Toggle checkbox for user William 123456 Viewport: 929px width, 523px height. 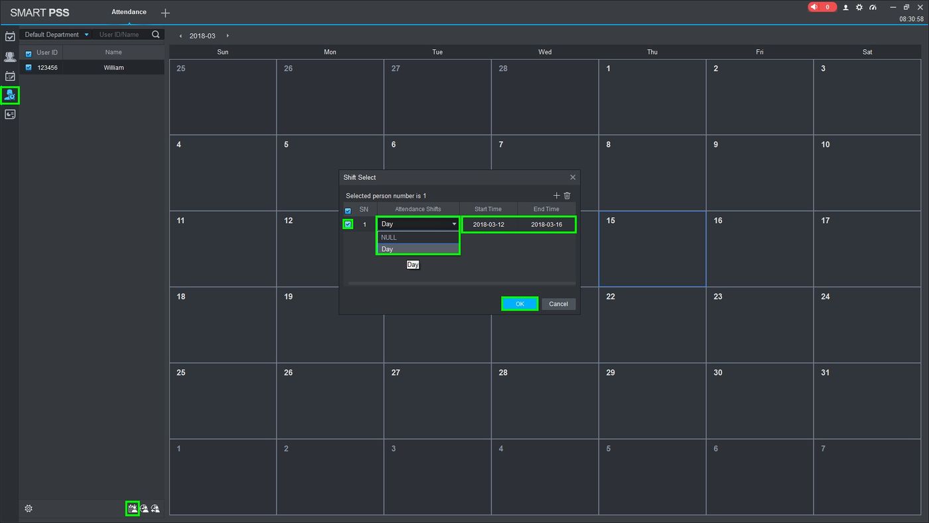(29, 67)
